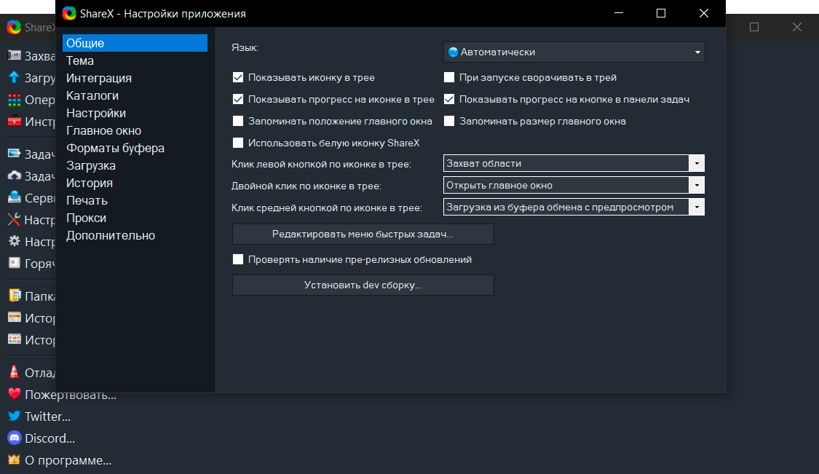Screen dimensions: 819x474
Task: Enable 'Запоминать положение главного окна'
Action: tap(237, 122)
